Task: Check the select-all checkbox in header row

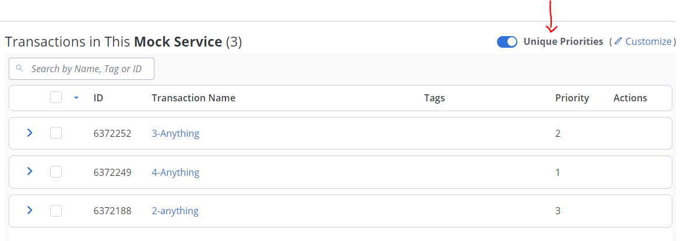Action: pos(56,97)
